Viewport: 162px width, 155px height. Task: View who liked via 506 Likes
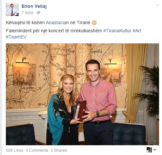(14, 150)
